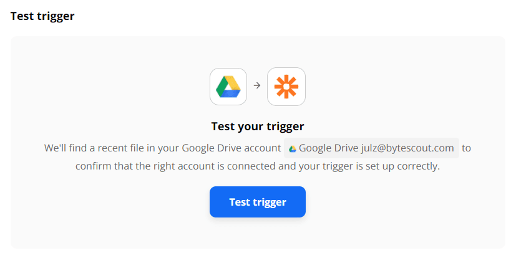This screenshot has height=253, width=516.
Task: Click the top edge area of the gray panel
Action: tap(258, 41)
